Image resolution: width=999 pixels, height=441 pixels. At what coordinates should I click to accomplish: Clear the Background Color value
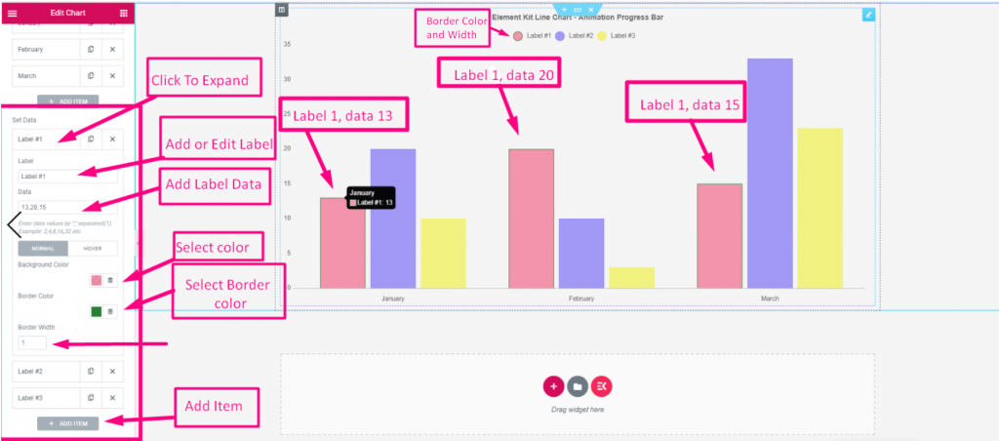click(110, 280)
